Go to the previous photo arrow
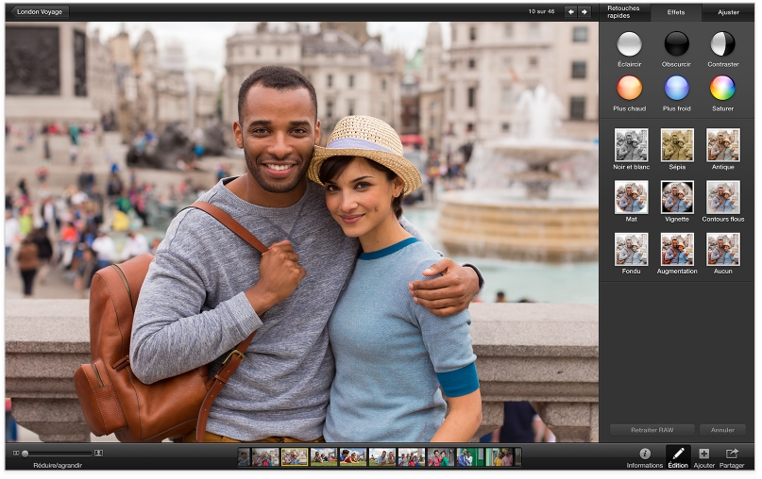The image size is (762, 479). pyautogui.click(x=570, y=11)
